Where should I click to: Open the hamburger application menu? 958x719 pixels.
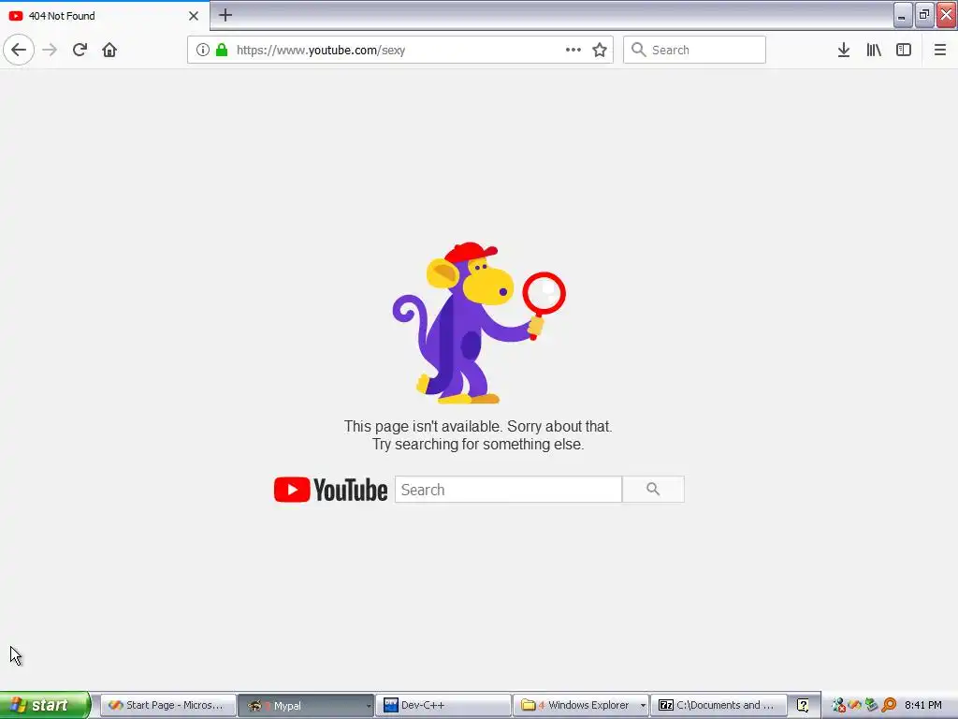point(939,50)
